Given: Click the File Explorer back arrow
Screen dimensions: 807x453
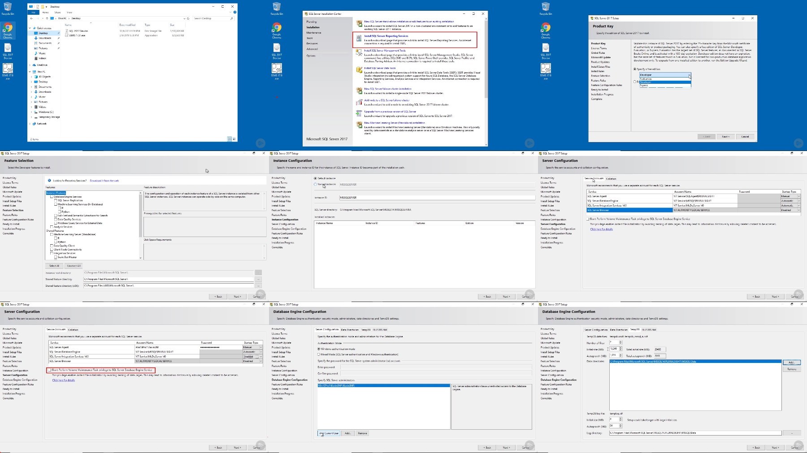Looking at the screenshot, I should (31, 18).
